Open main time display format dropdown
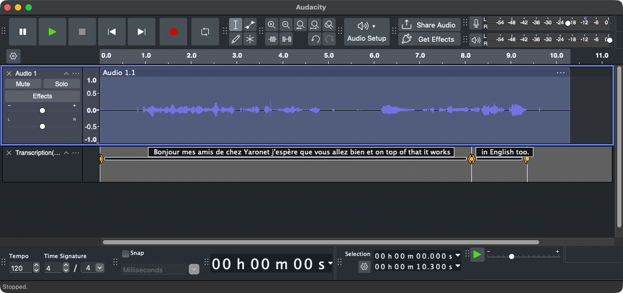 coord(330,263)
